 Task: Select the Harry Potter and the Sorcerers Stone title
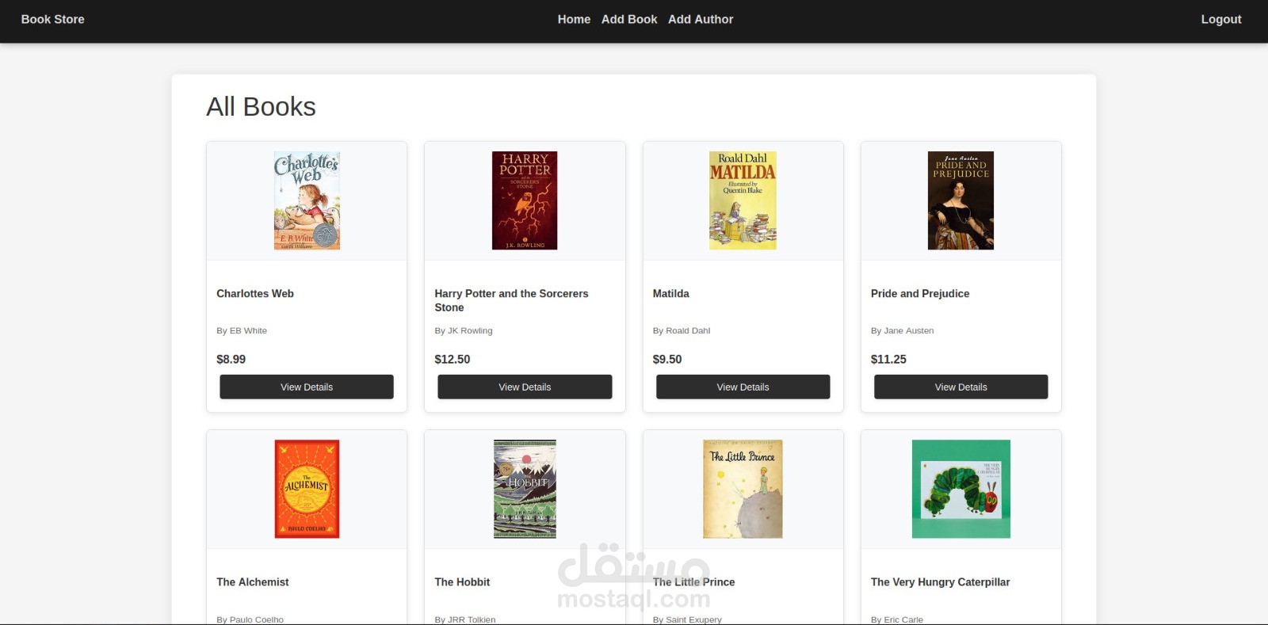point(511,300)
